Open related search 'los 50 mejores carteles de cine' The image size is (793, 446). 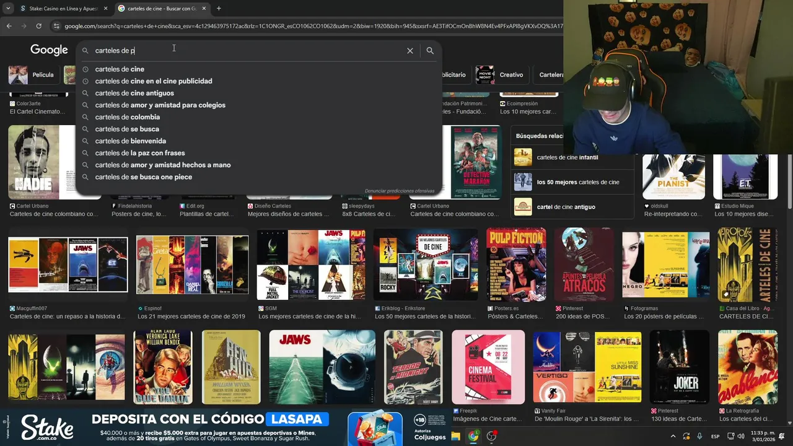tap(572, 182)
